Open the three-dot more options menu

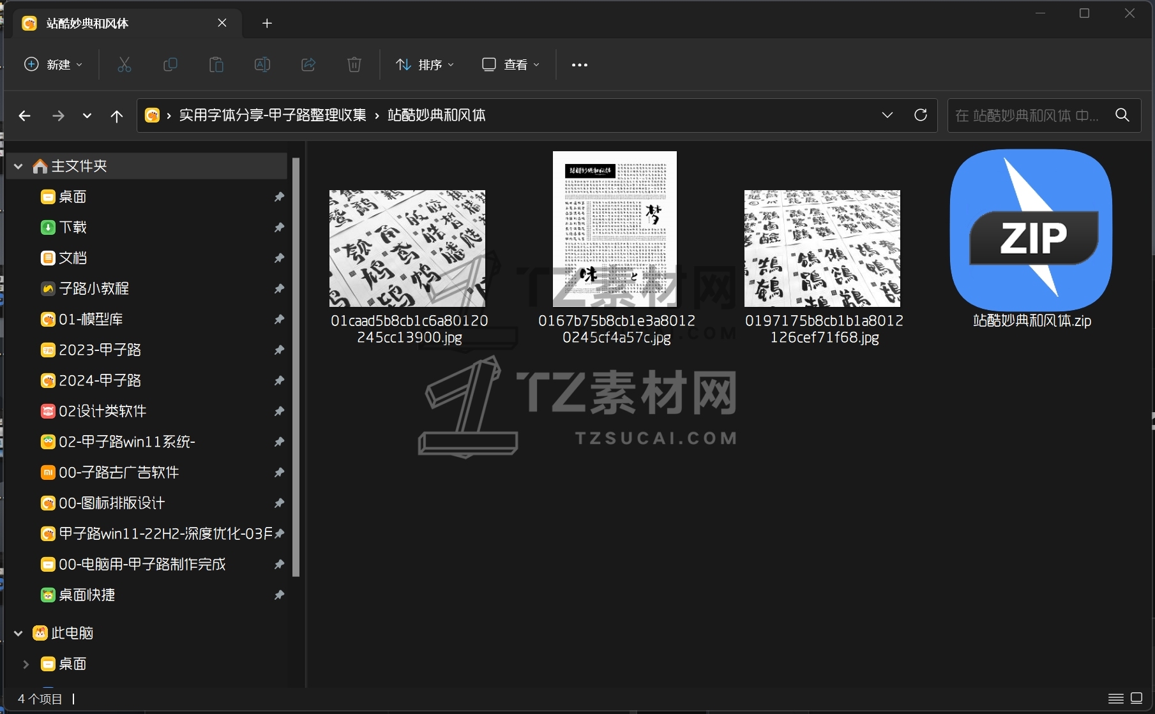(x=579, y=64)
